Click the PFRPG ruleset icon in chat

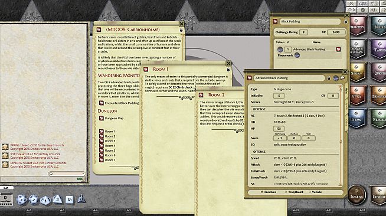pyautogui.click(x=5, y=147)
